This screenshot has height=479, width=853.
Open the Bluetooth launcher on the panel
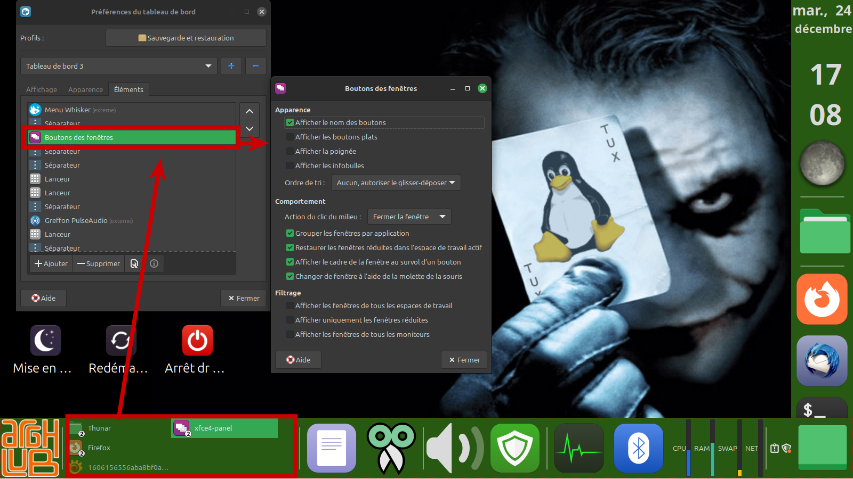pos(639,448)
